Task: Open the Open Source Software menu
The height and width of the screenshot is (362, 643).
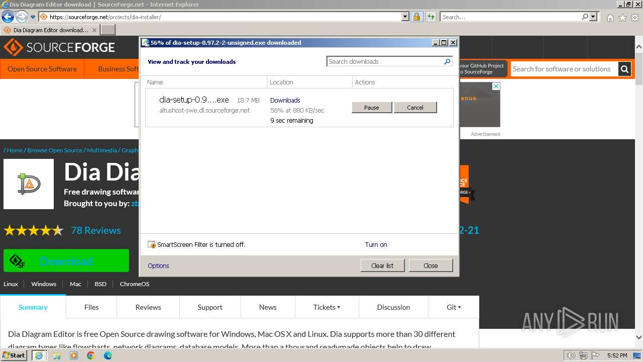Action: pos(42,69)
